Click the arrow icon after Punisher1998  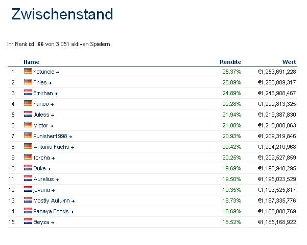72,137
